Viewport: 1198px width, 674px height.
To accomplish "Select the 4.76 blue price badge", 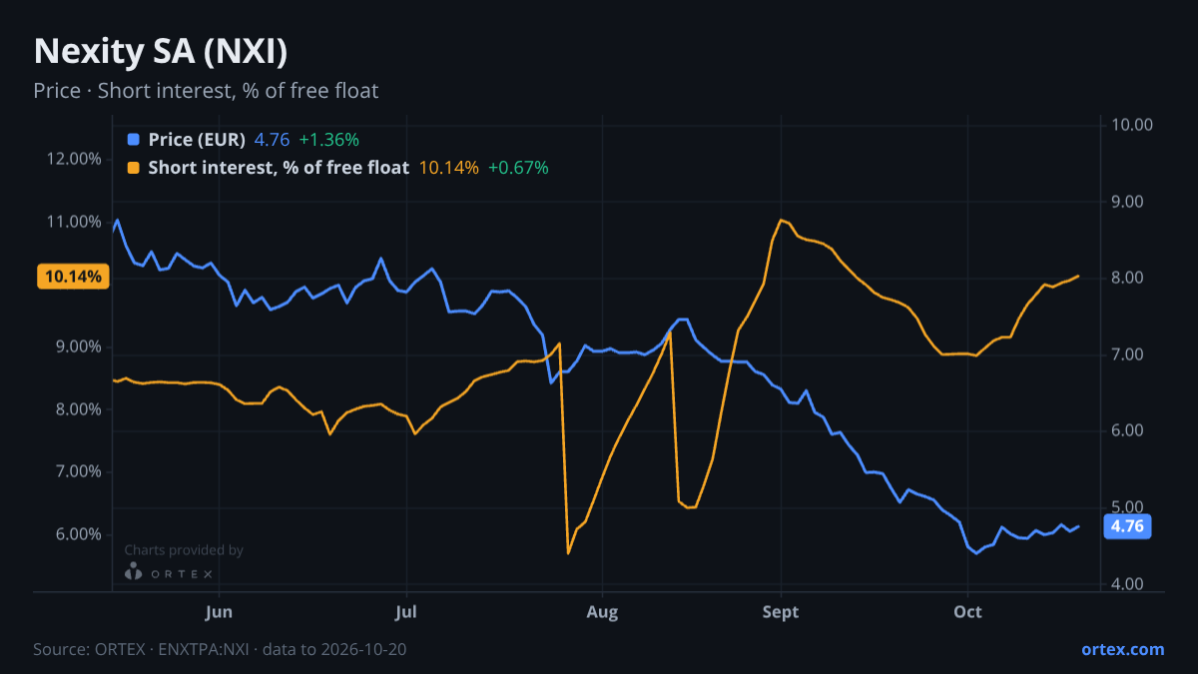I will pyautogui.click(x=1127, y=527).
